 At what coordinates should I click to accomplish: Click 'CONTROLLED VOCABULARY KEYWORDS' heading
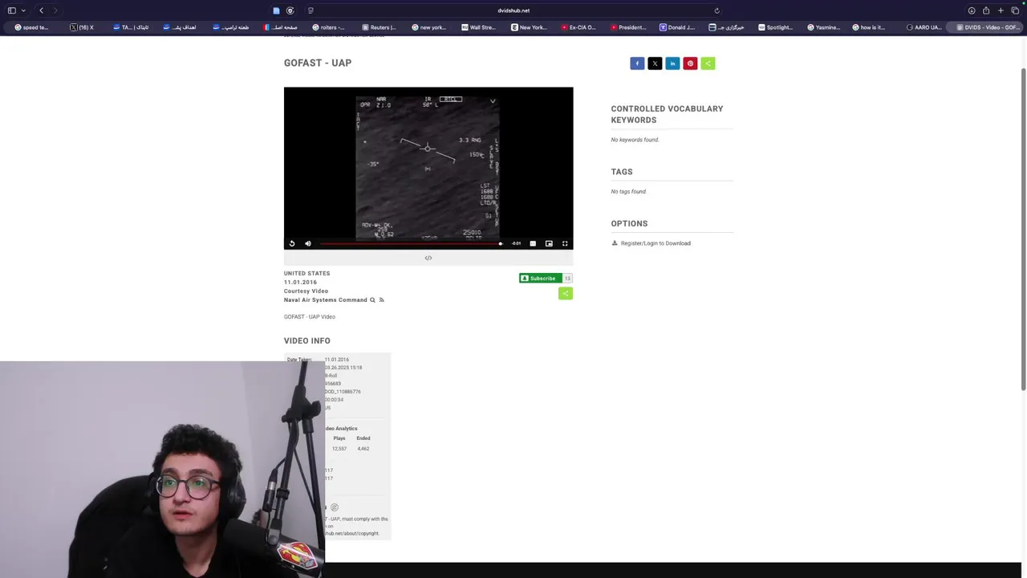click(x=667, y=114)
